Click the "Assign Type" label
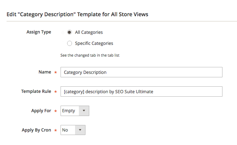 click(x=39, y=32)
